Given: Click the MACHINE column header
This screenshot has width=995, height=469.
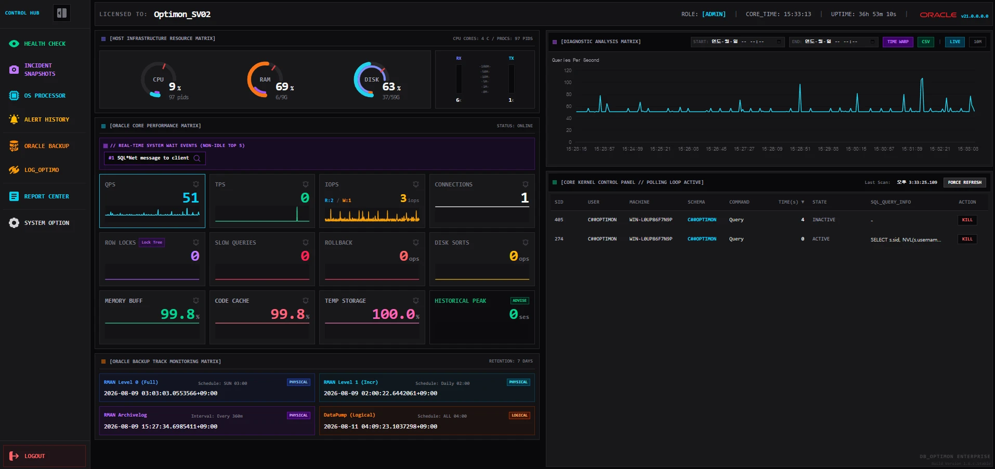Looking at the screenshot, I should pos(639,202).
